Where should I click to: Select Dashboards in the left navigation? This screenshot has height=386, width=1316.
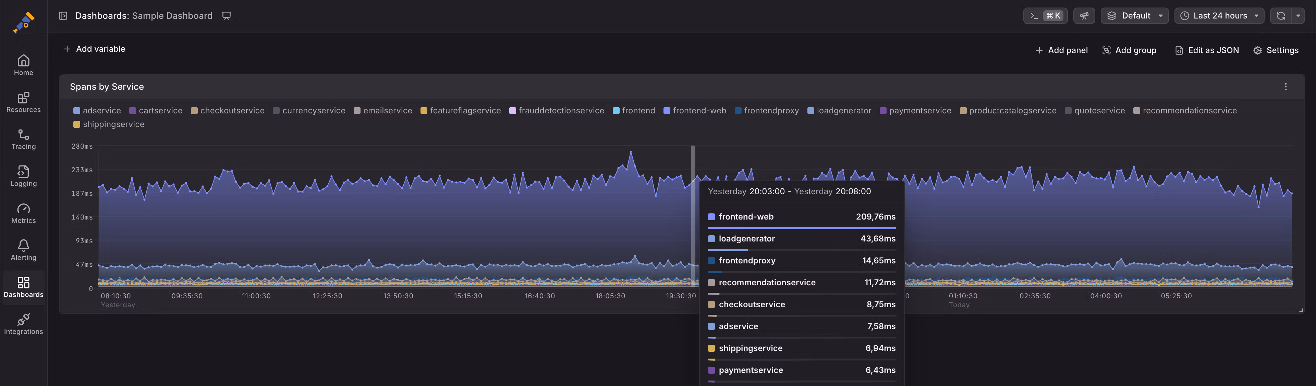(x=24, y=287)
